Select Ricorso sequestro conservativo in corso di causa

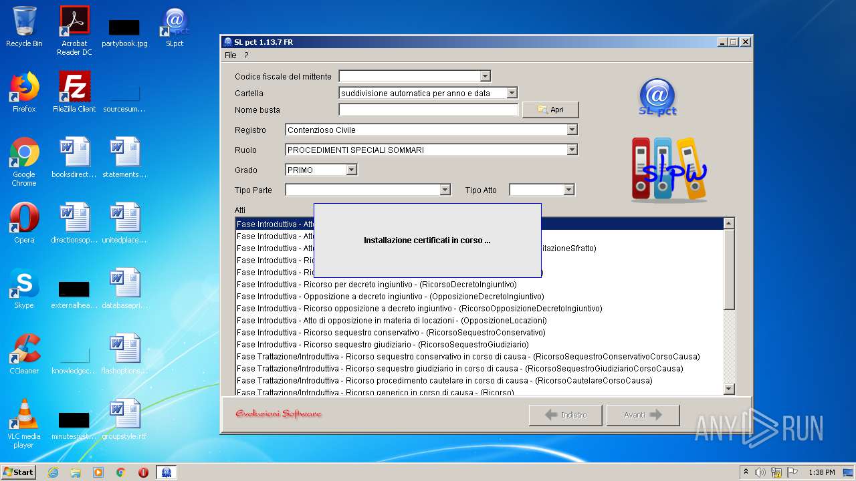479,357
